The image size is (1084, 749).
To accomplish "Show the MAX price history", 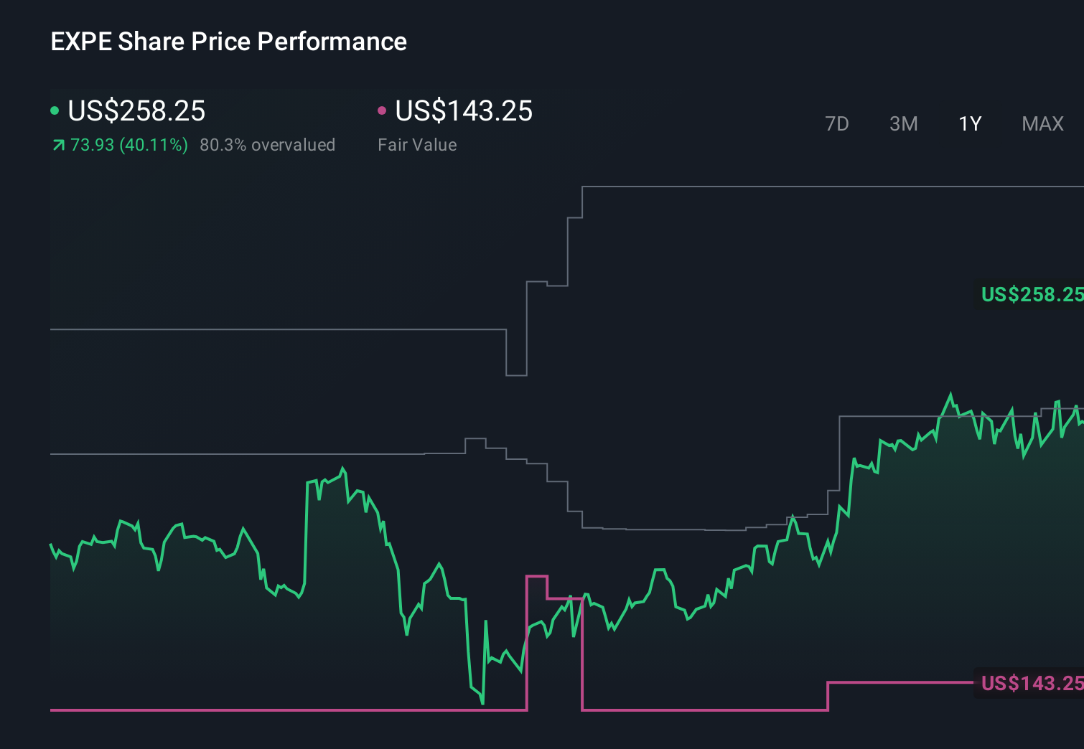I will coord(1042,124).
